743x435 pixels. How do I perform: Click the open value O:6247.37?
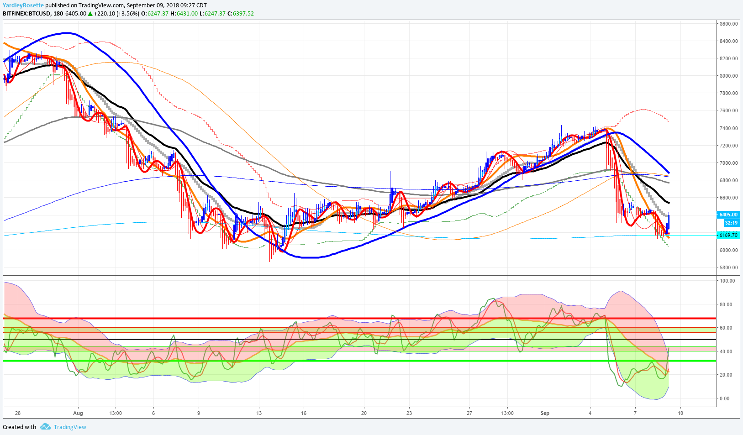155,14
